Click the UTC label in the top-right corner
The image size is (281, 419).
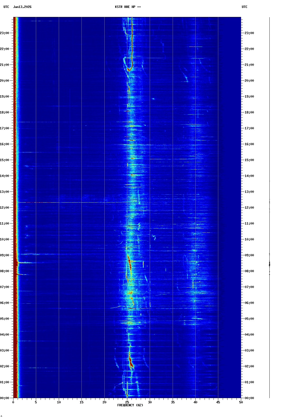click(x=244, y=7)
